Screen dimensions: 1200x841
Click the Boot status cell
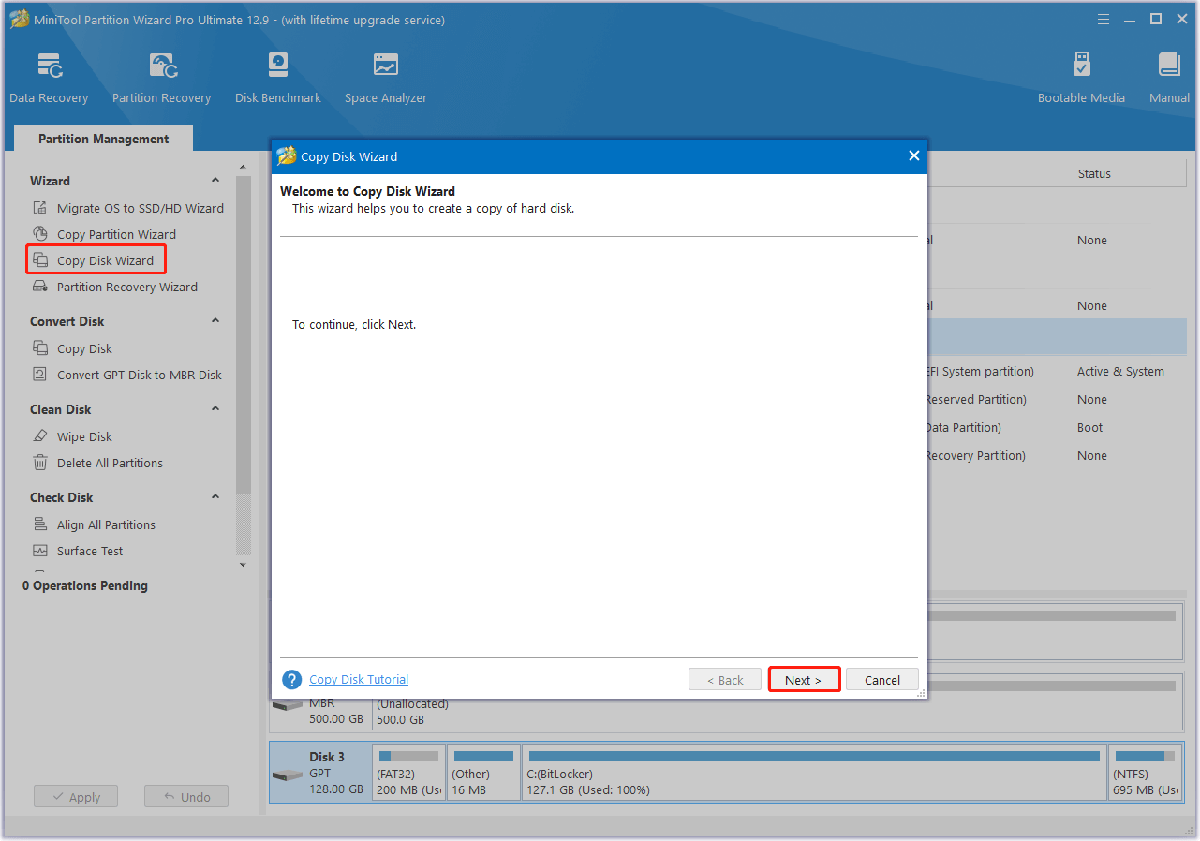[x=1089, y=427]
